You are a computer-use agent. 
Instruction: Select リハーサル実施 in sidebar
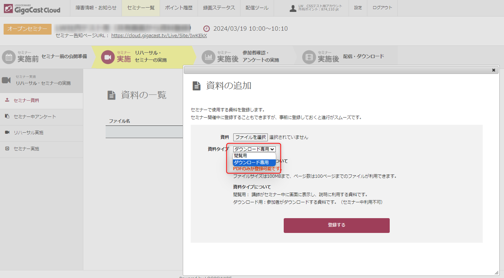[41, 133]
